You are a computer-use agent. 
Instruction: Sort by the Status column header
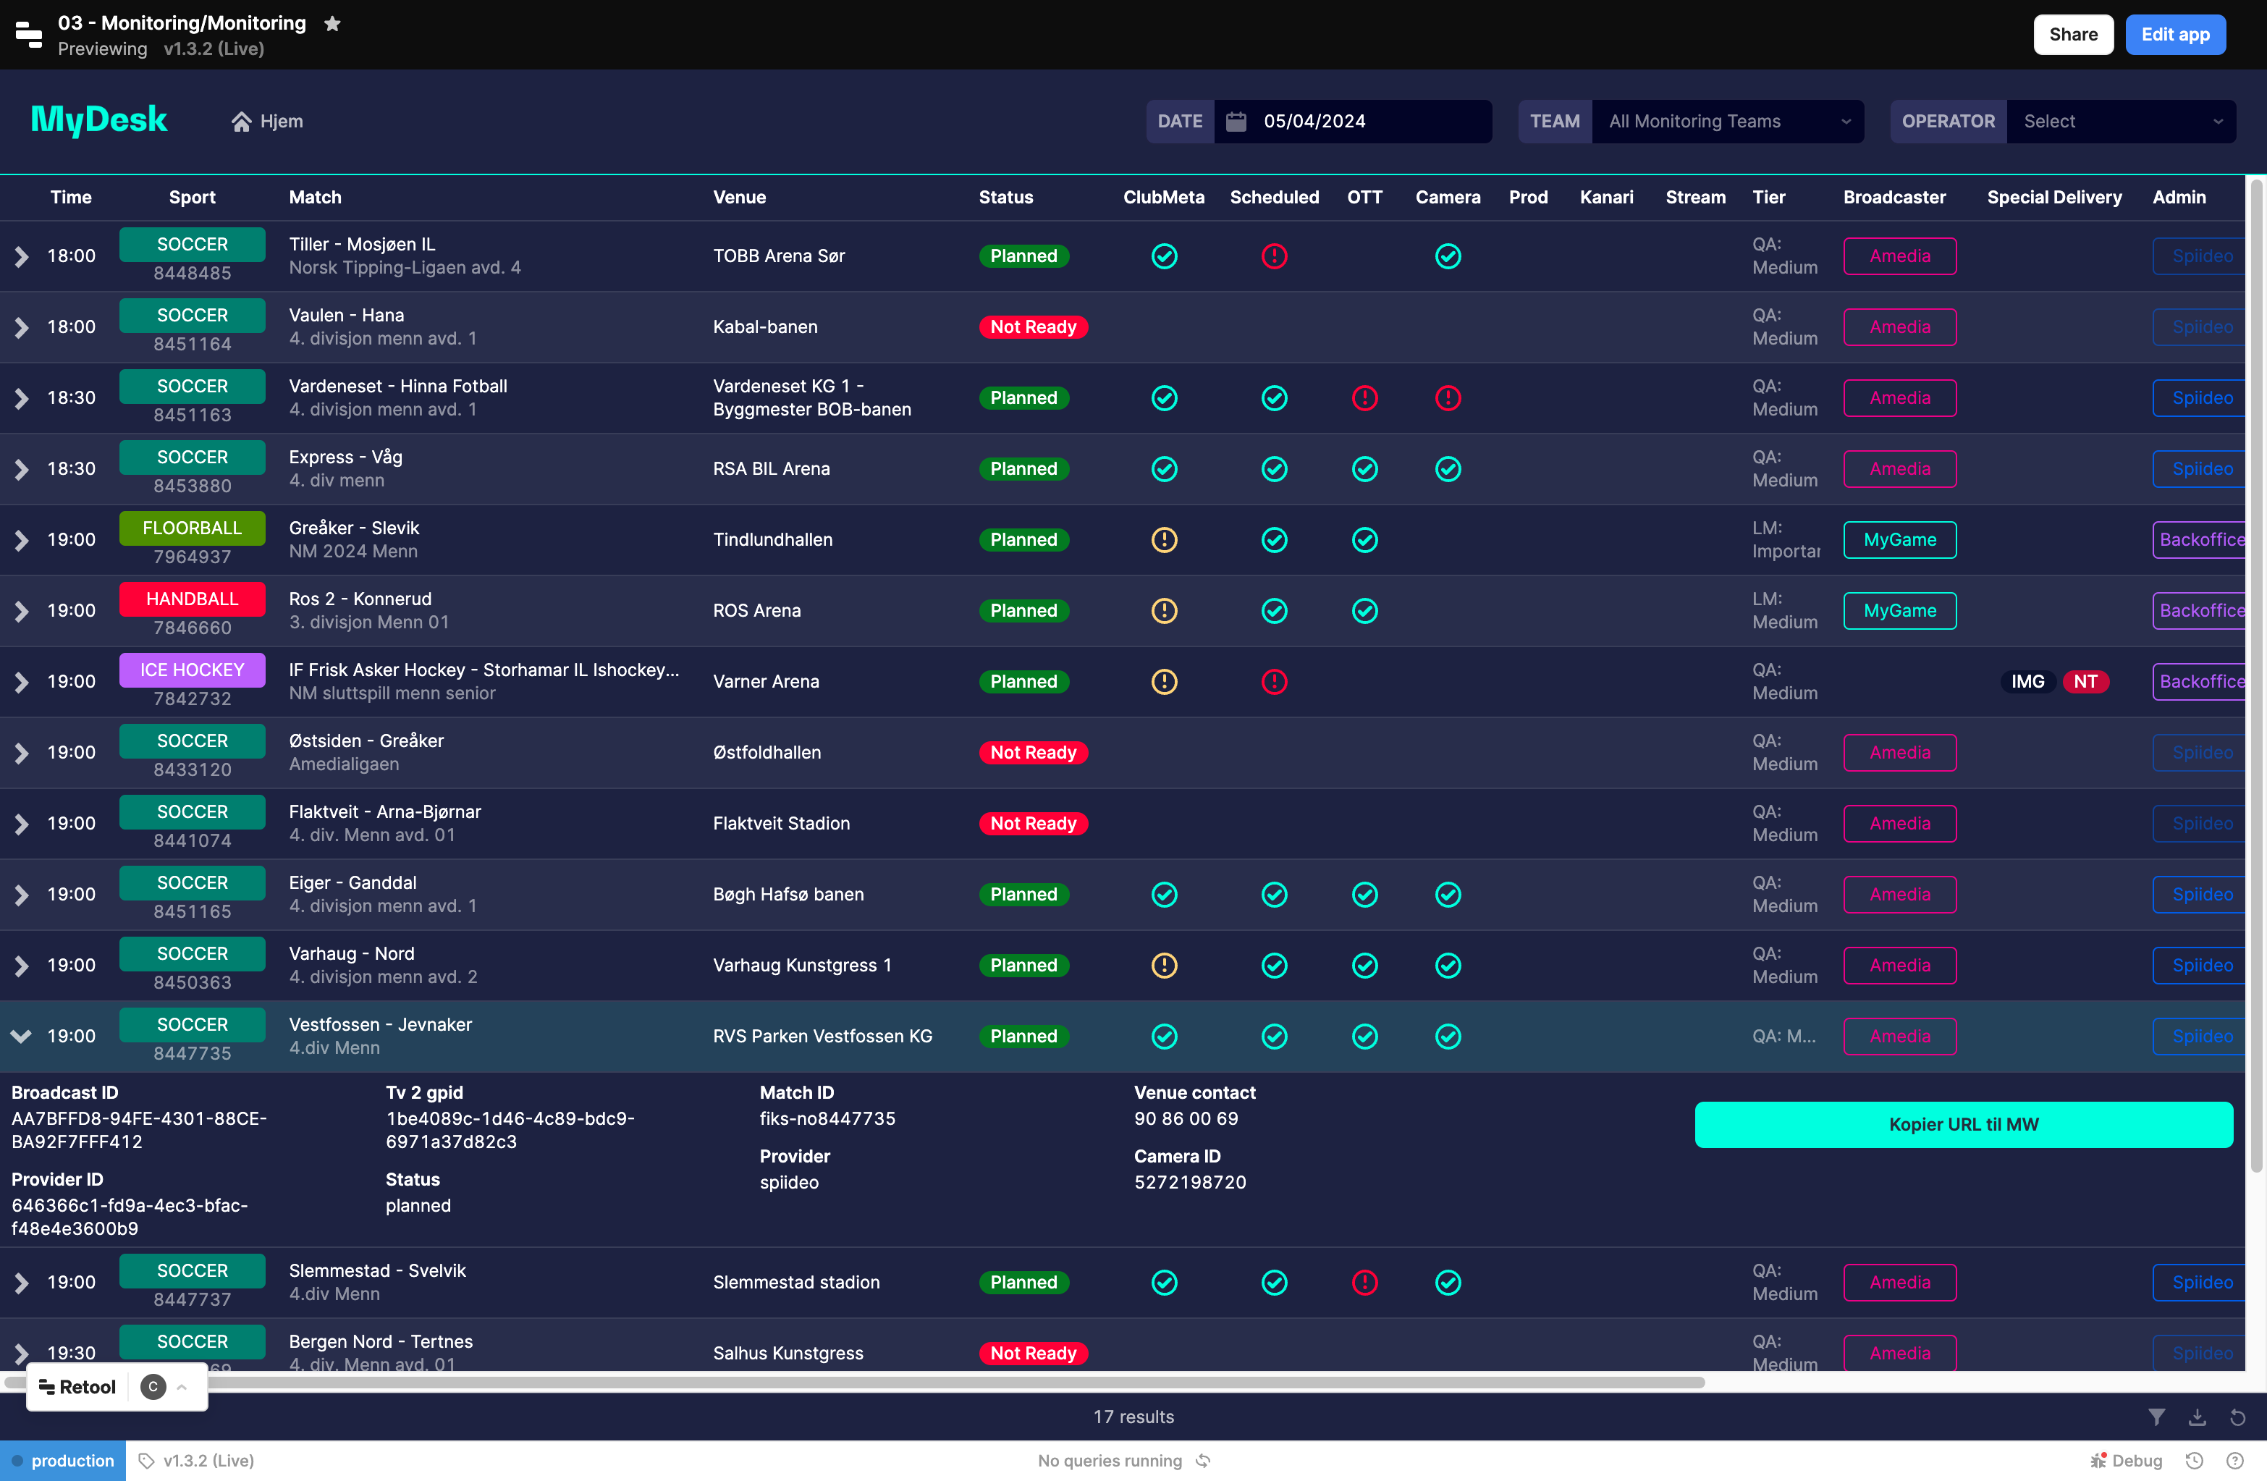point(1006,197)
